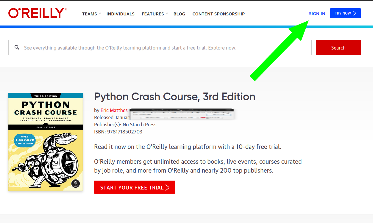Focus the platform search input field
This screenshot has height=223, width=373.
click(160, 47)
